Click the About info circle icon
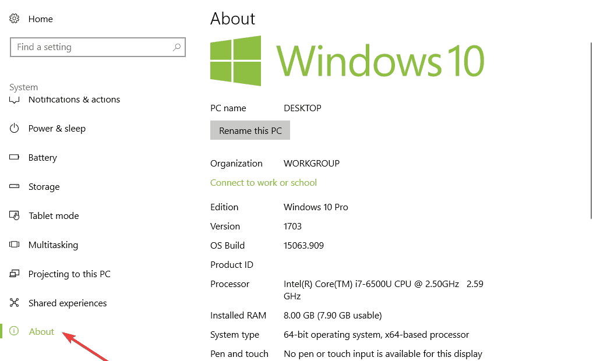Screen dimensions: 593x361 pos(15,331)
